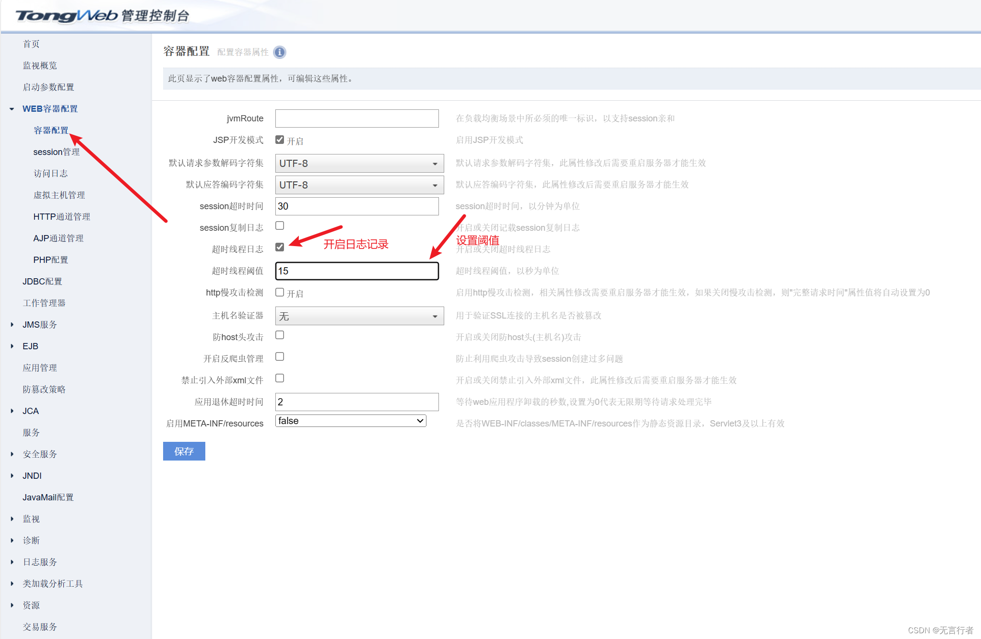The width and height of the screenshot is (981, 639).
Task: Collapse the WEB容器配置 tree arrow
Action: point(12,109)
